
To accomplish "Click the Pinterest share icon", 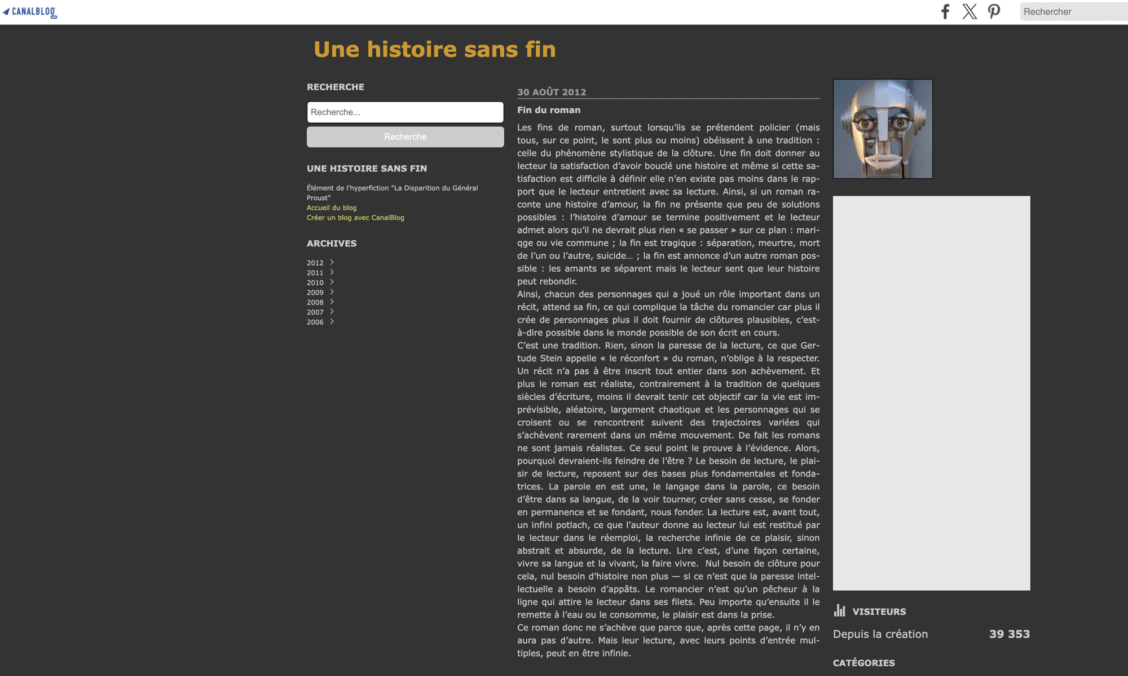I will click(994, 12).
